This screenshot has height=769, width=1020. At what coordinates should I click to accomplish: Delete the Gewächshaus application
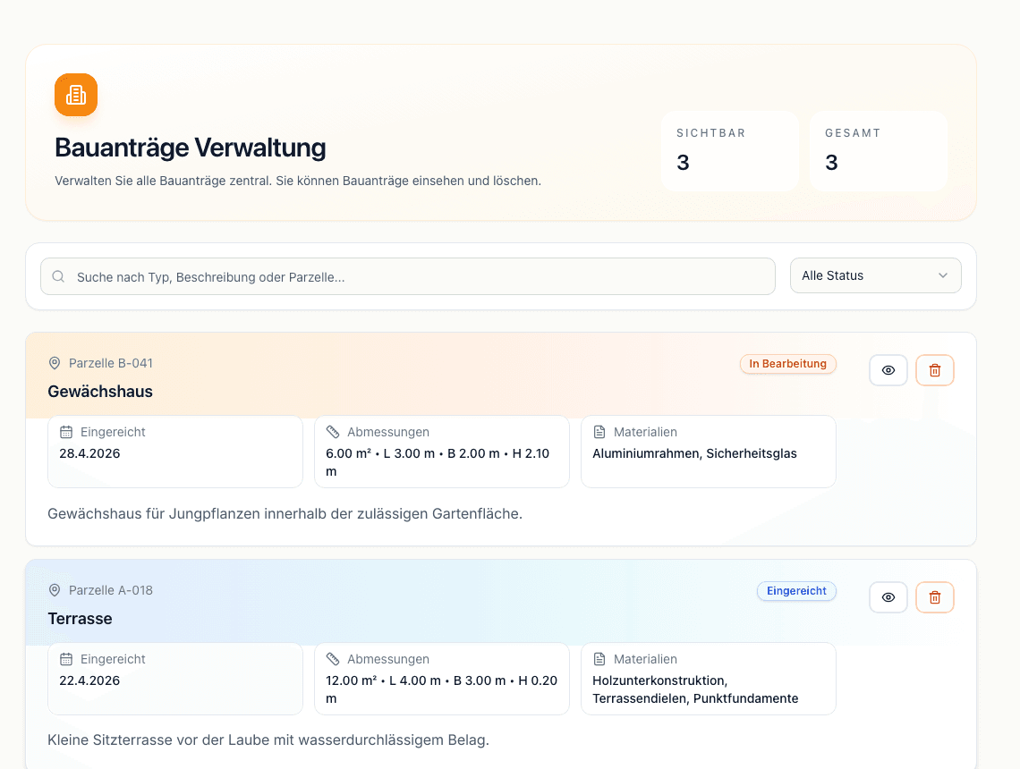click(935, 370)
